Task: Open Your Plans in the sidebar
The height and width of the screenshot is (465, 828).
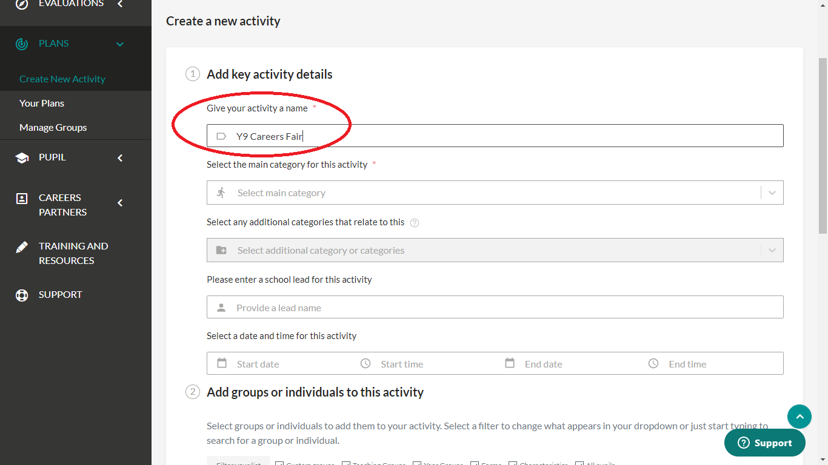Action: tap(42, 103)
